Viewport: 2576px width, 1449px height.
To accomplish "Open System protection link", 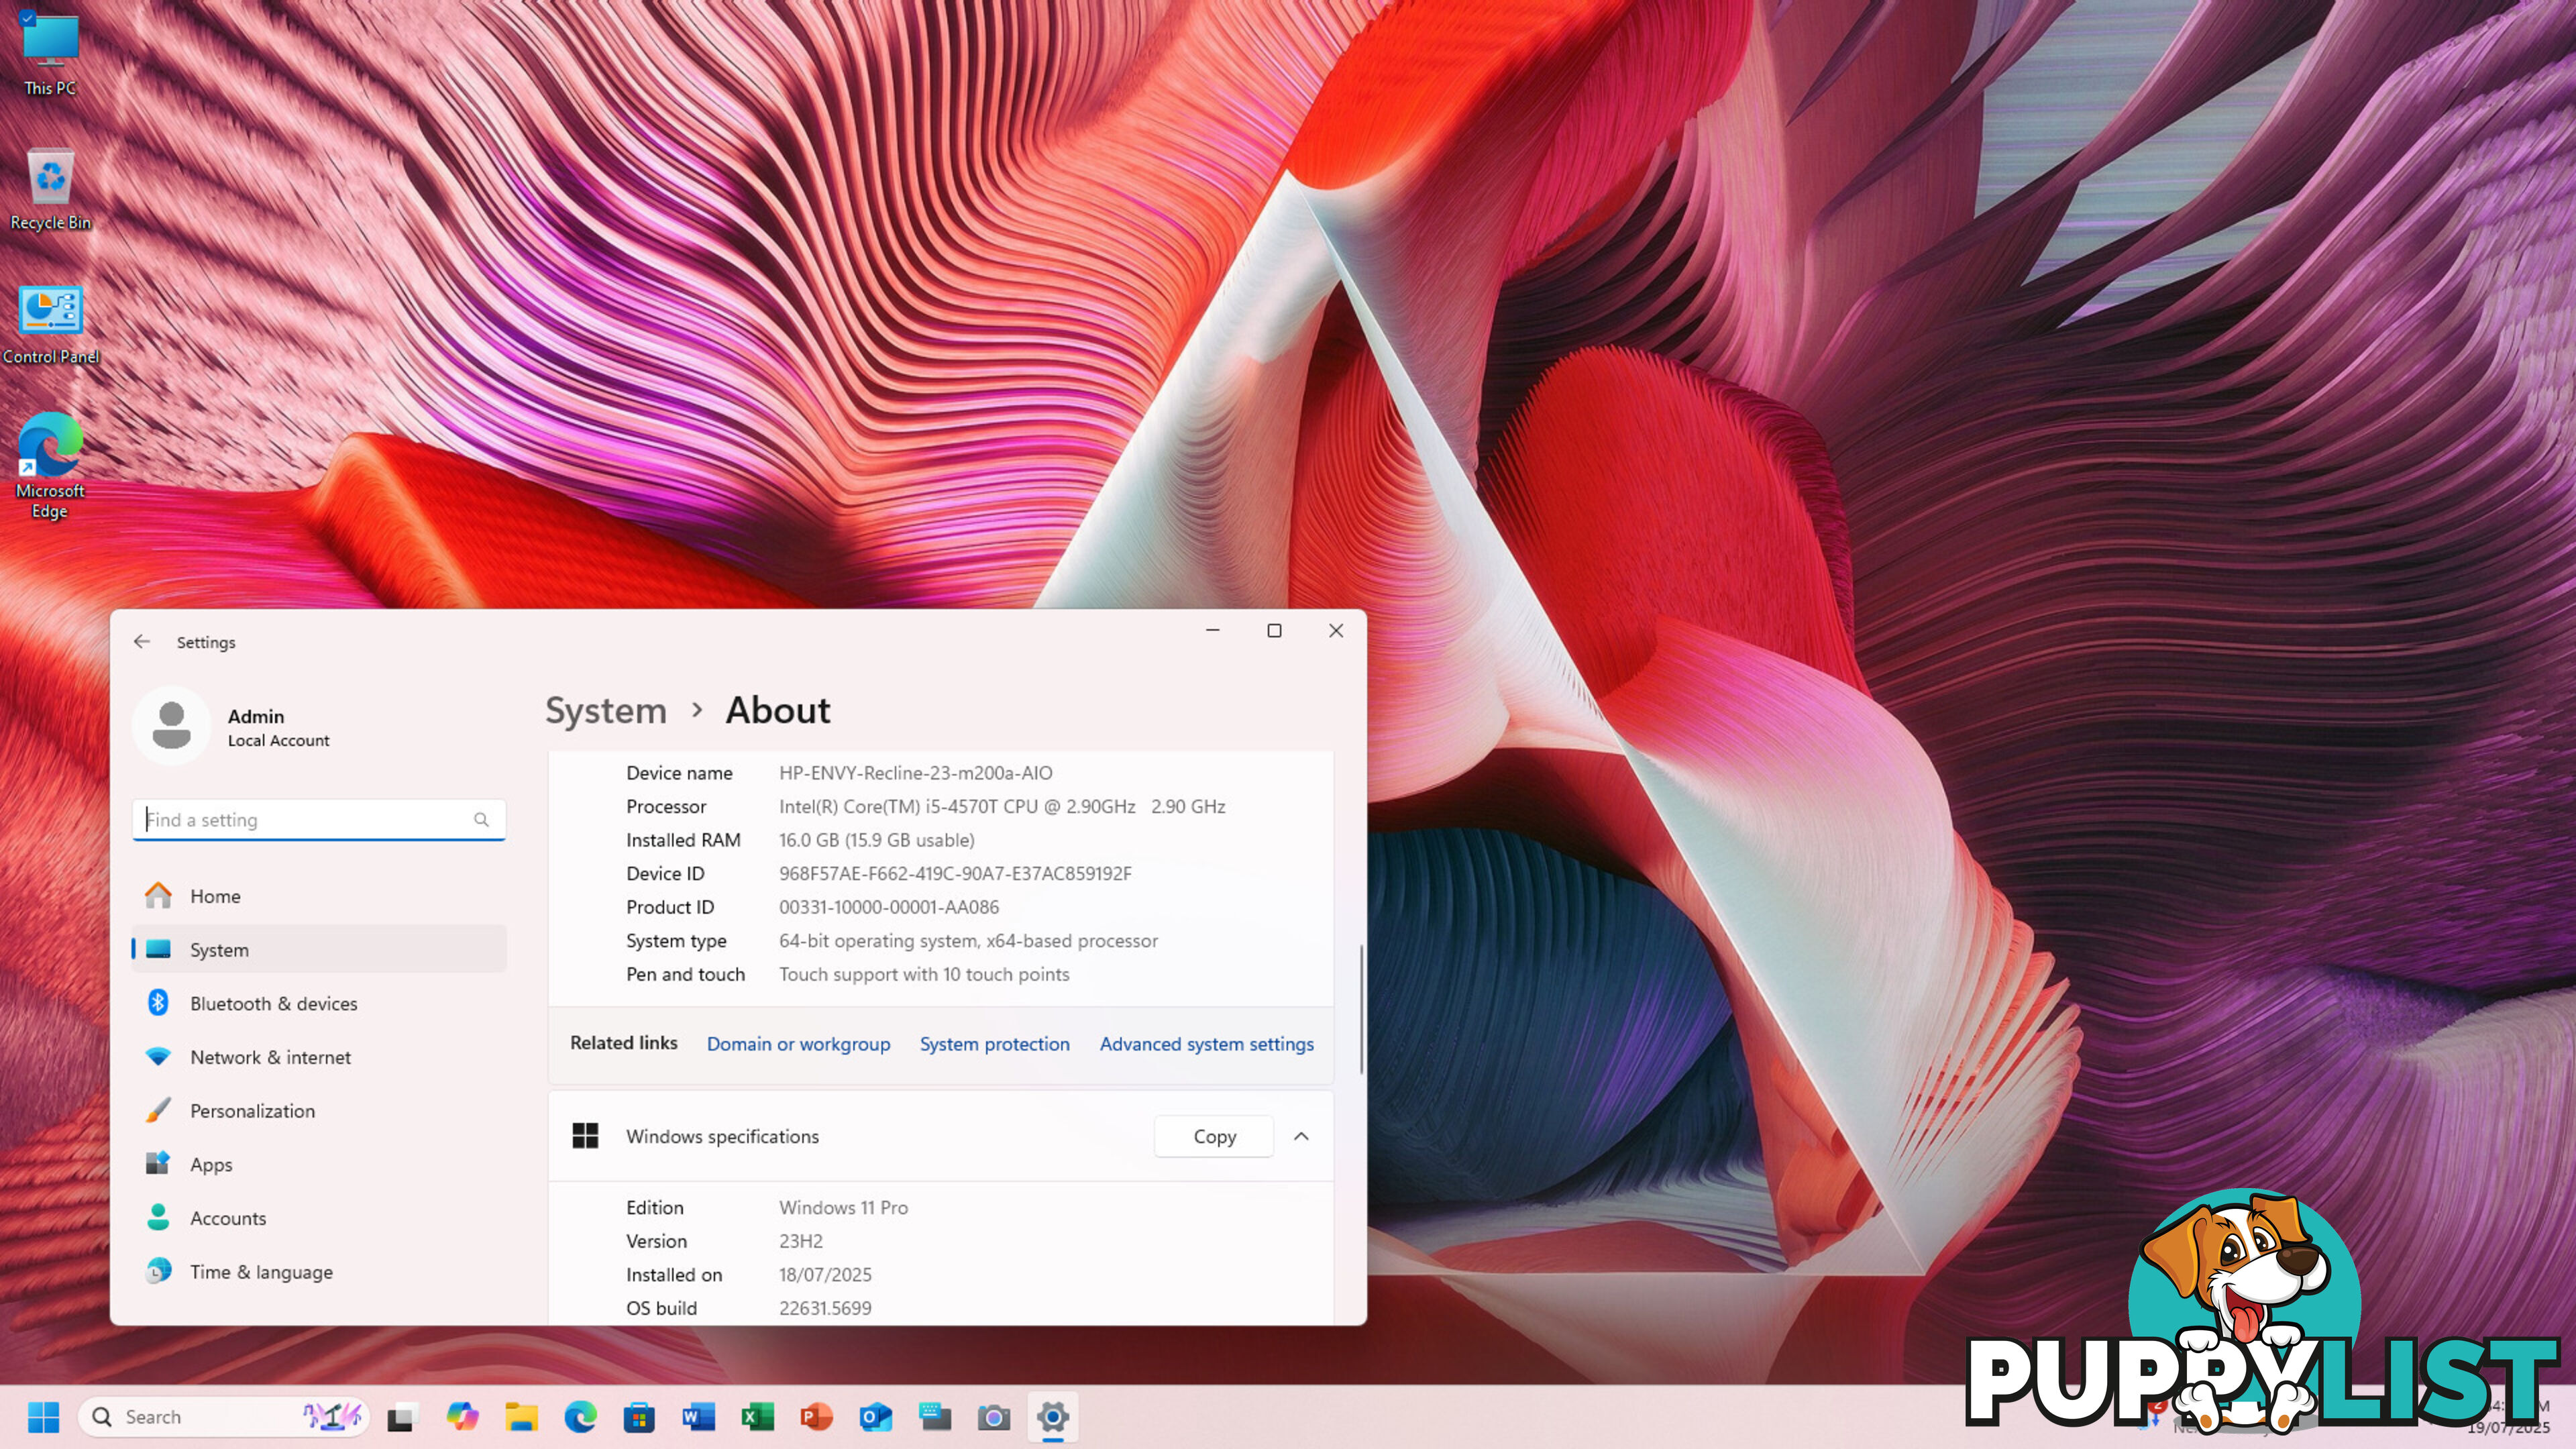I will tap(994, 1044).
